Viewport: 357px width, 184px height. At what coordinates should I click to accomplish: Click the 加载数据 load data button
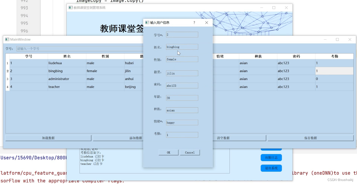click(x=48, y=138)
